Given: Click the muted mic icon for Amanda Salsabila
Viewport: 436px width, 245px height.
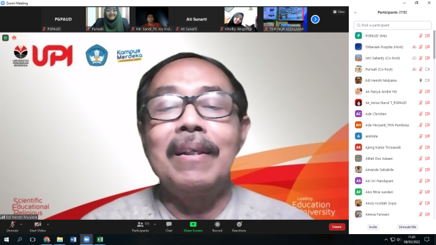Looking at the screenshot, I should pos(421,169).
